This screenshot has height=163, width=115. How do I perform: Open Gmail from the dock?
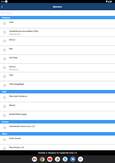[x=34, y=159]
